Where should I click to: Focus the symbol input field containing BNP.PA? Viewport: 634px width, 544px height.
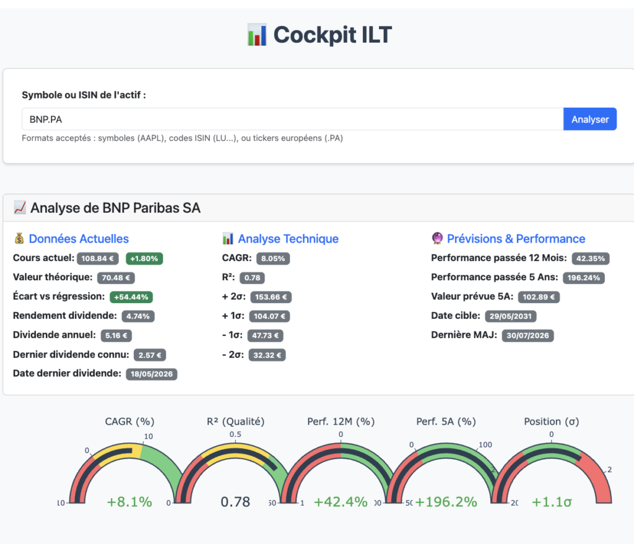292,119
